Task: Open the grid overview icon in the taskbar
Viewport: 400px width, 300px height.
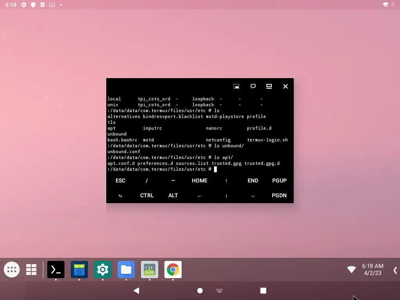Action: pyautogui.click(x=31, y=270)
